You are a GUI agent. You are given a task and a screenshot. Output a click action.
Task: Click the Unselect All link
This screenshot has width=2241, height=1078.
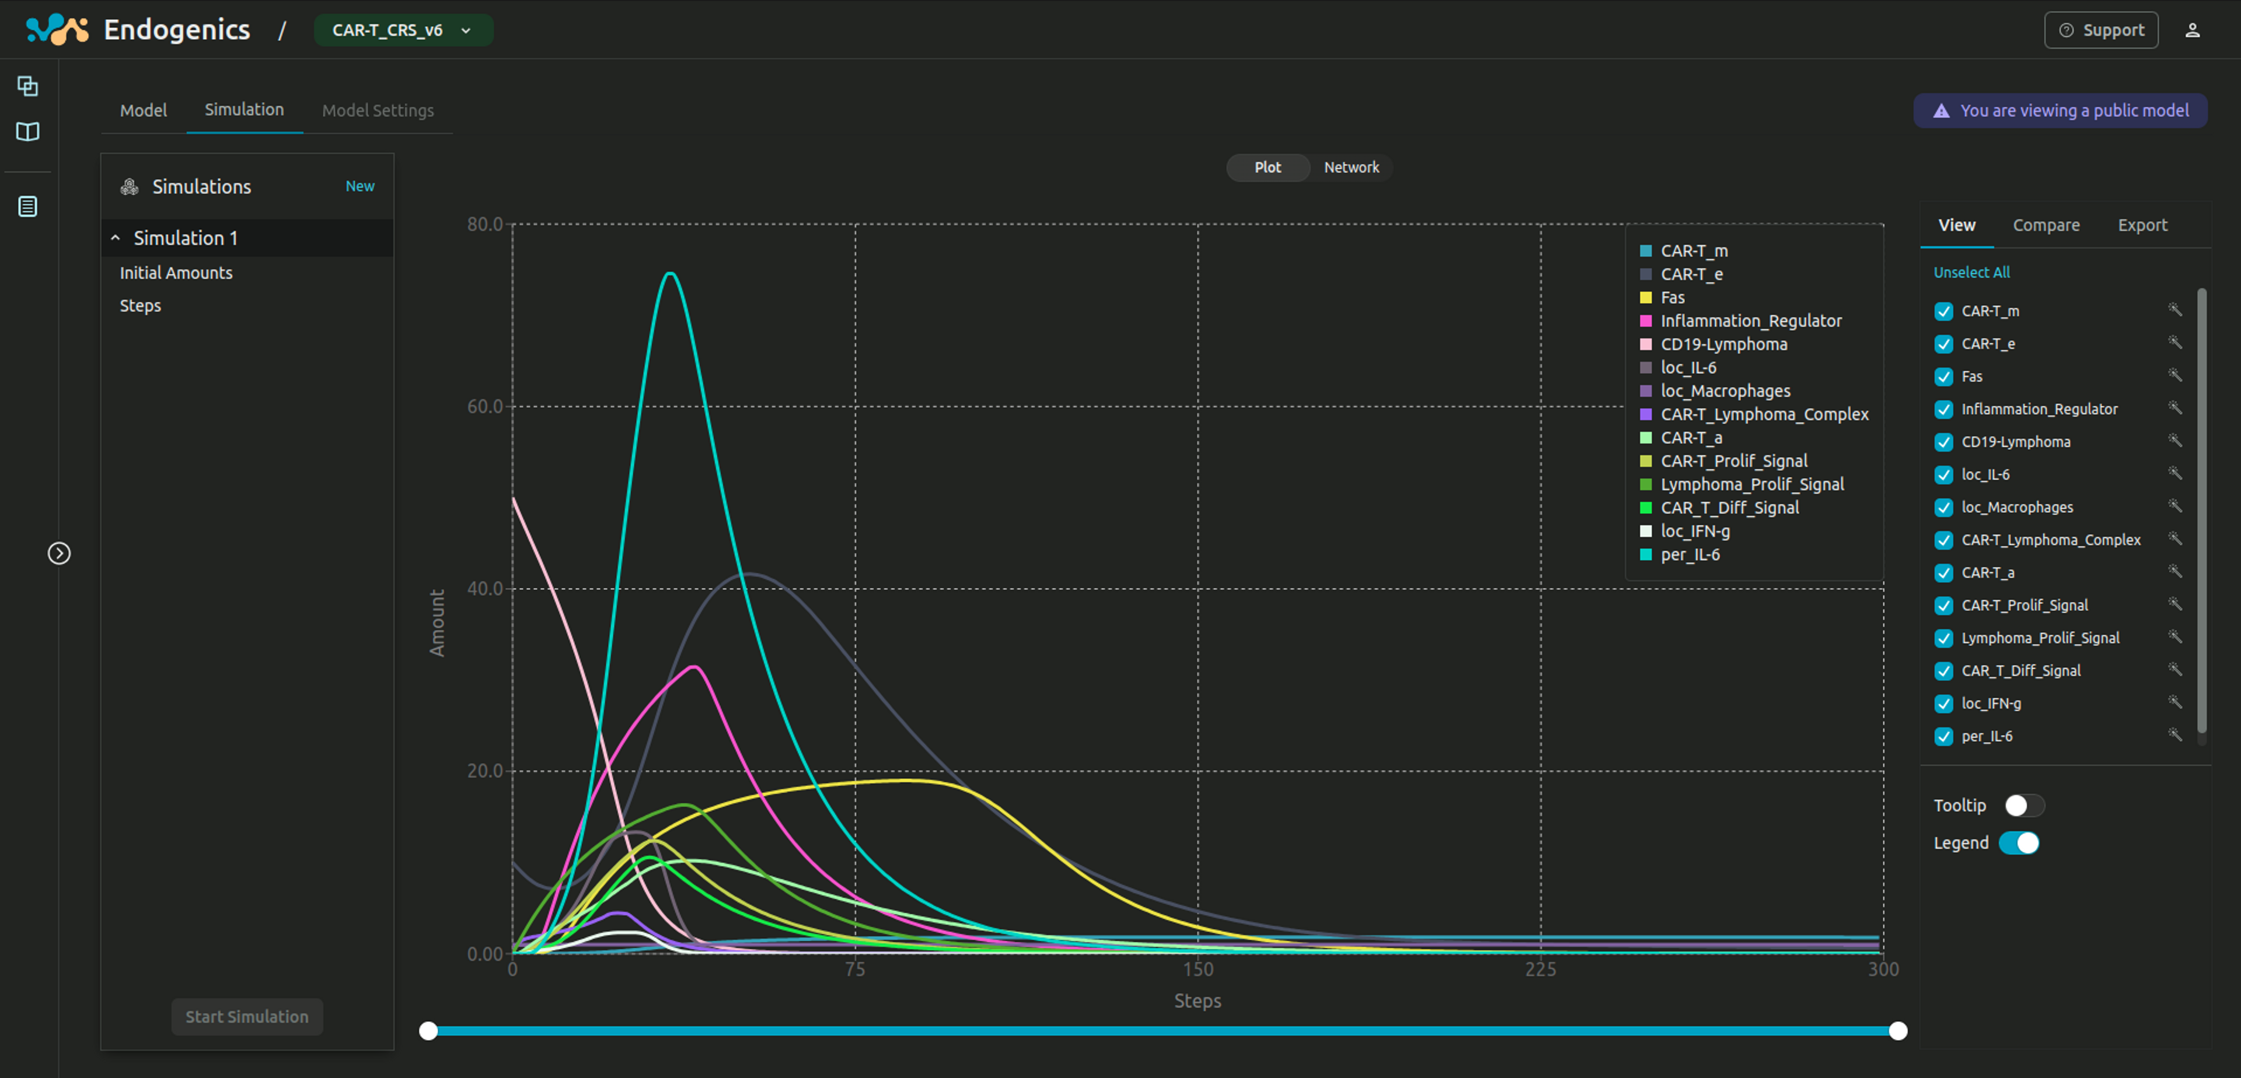[x=1973, y=273]
